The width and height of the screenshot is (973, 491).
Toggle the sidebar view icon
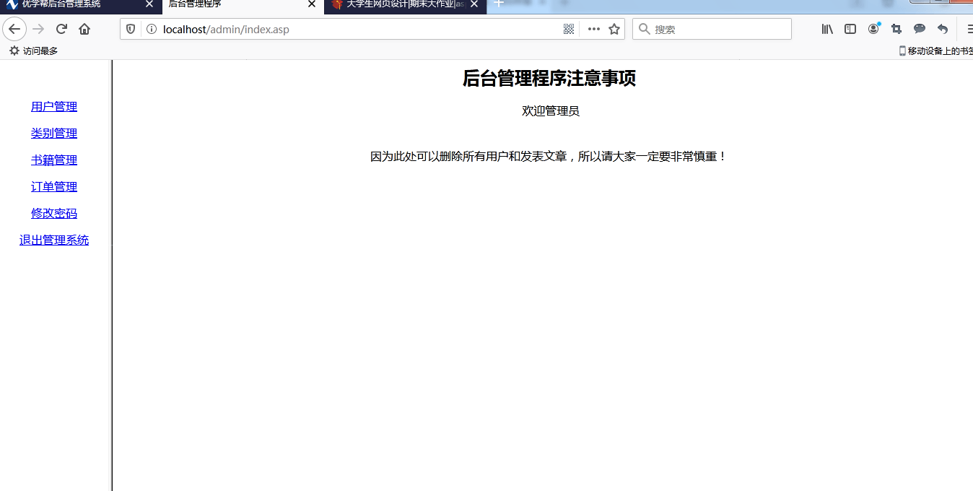(x=850, y=29)
